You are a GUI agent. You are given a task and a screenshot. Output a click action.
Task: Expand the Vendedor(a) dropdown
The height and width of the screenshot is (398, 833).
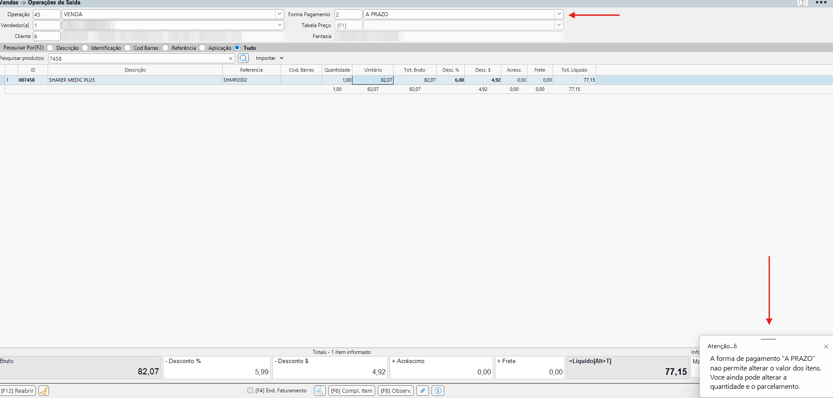[x=280, y=25]
